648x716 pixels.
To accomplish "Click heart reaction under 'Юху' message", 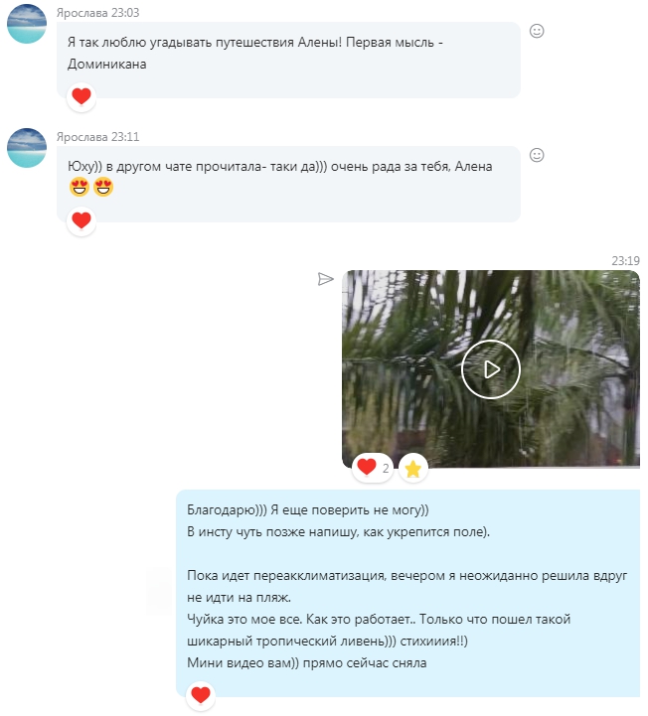I will tap(81, 220).
